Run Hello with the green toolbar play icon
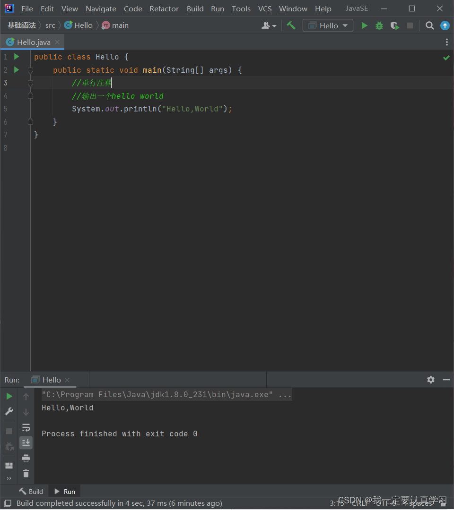 pyautogui.click(x=364, y=25)
